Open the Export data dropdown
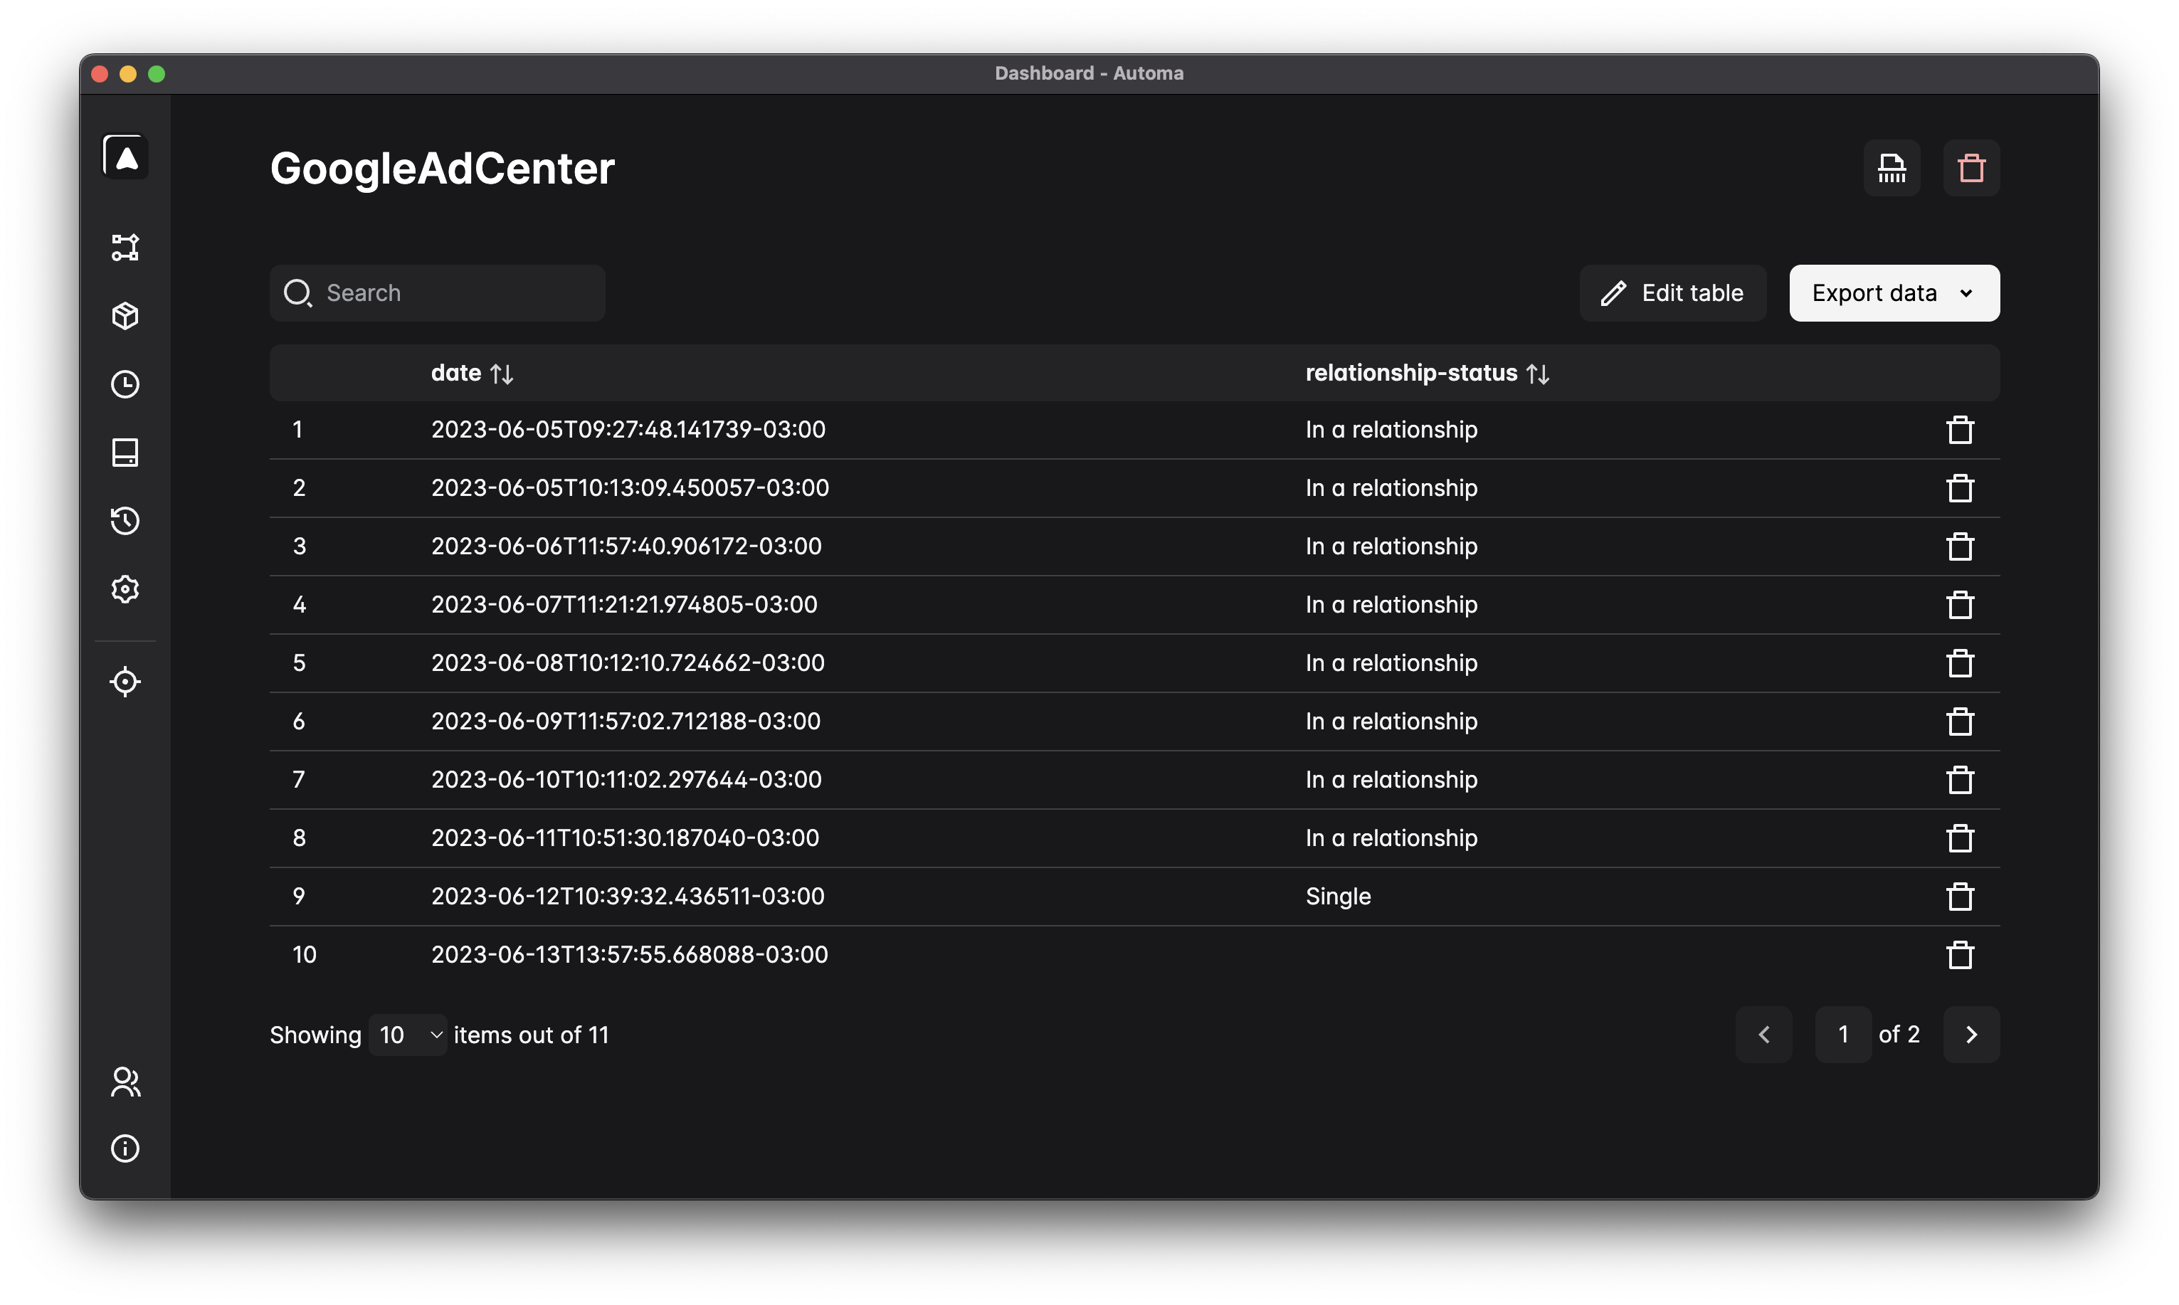The image size is (2179, 1305). pyautogui.click(x=1894, y=293)
